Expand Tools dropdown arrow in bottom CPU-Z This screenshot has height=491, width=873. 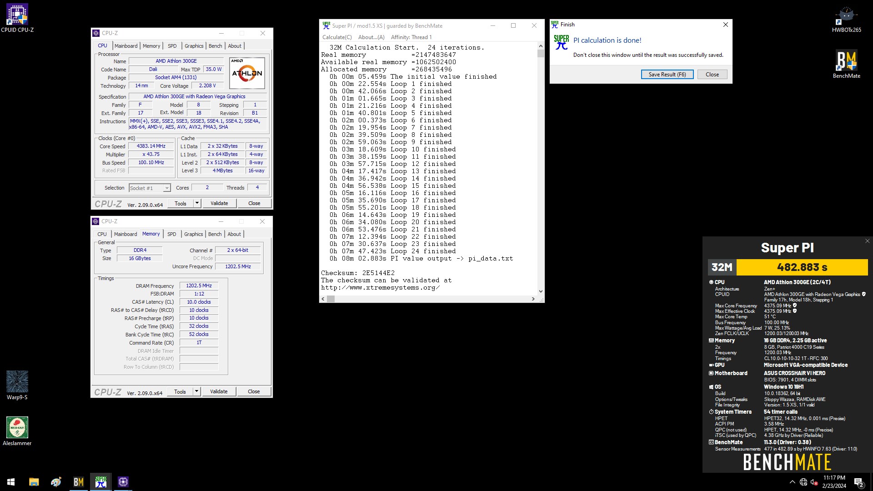[196, 391]
